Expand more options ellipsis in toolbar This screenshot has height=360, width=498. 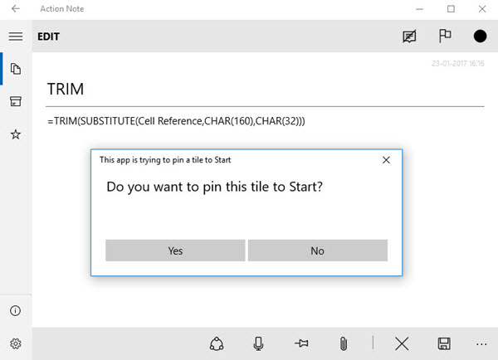point(481,344)
